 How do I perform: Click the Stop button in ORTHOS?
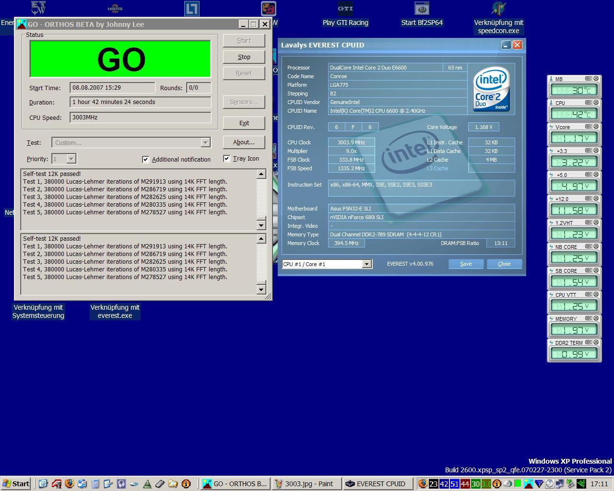tap(244, 57)
